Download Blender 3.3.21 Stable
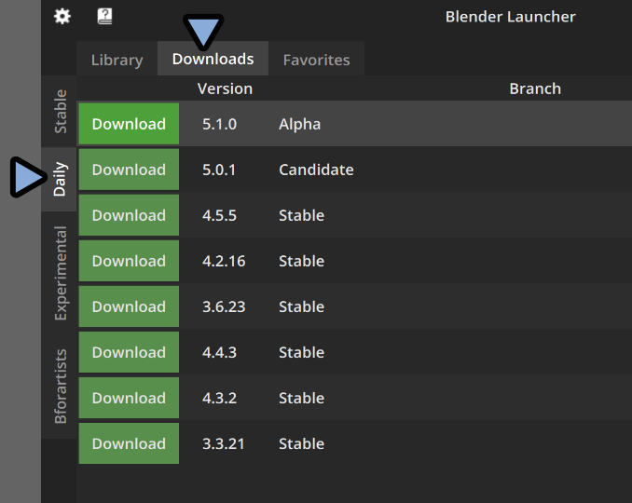 (x=129, y=443)
